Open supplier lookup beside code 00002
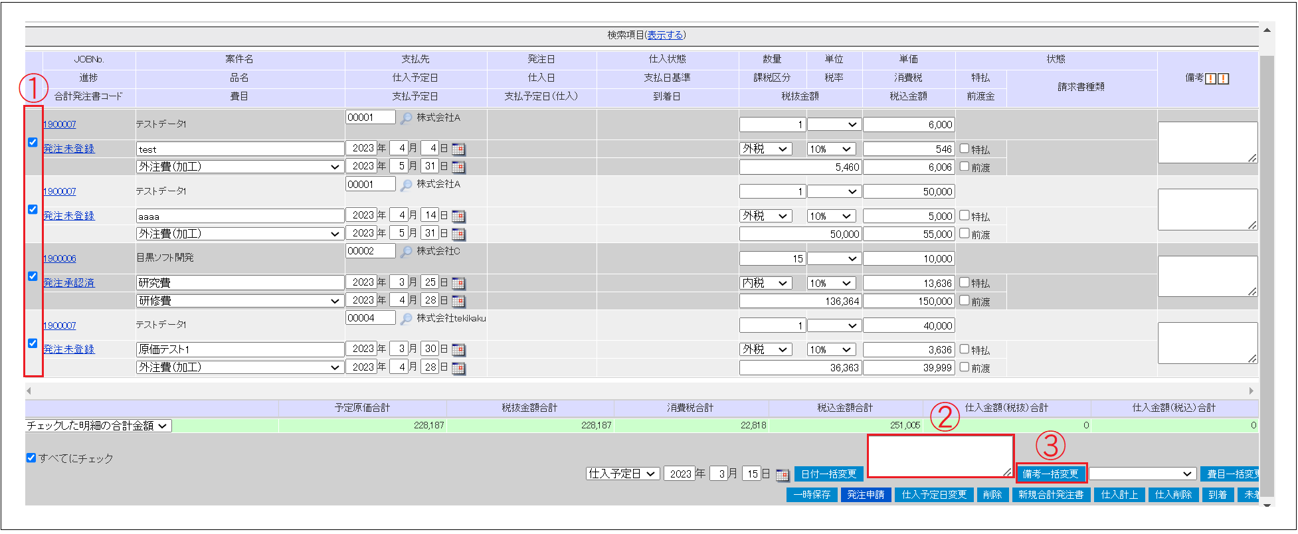Viewport: 1298px width, 534px height. pos(406,252)
